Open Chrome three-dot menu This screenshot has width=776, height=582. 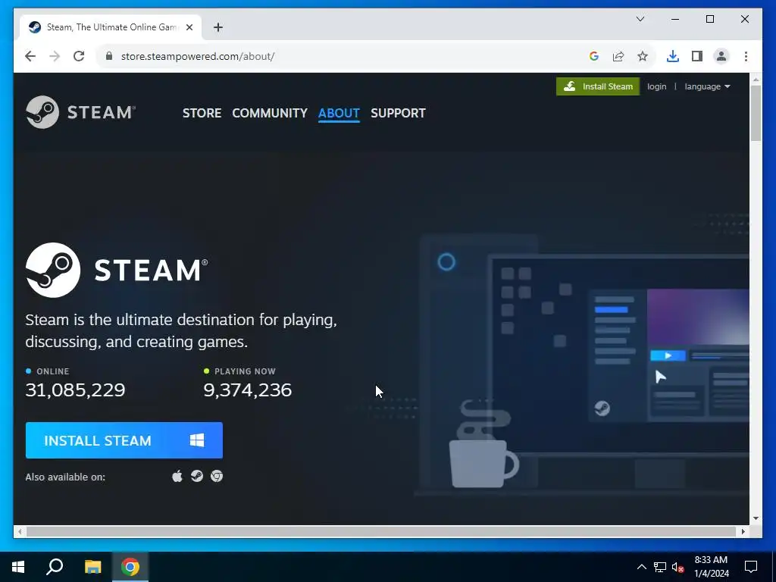746,56
